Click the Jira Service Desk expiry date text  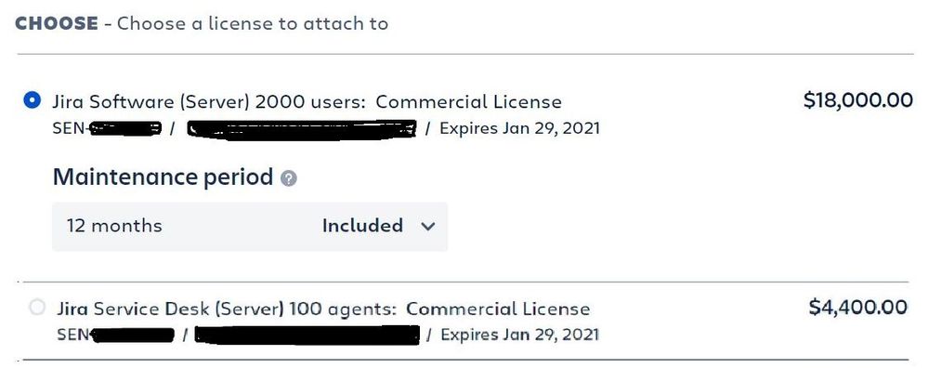click(519, 335)
